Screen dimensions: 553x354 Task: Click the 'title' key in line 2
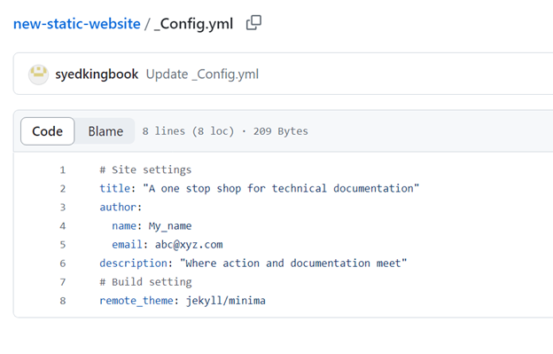click(x=115, y=188)
